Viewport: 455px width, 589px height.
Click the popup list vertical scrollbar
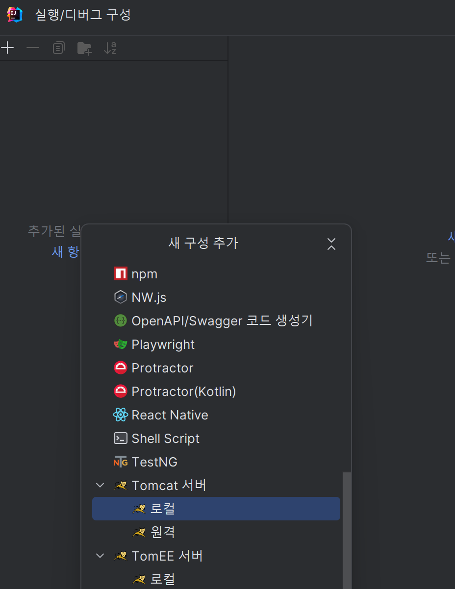coord(347,531)
